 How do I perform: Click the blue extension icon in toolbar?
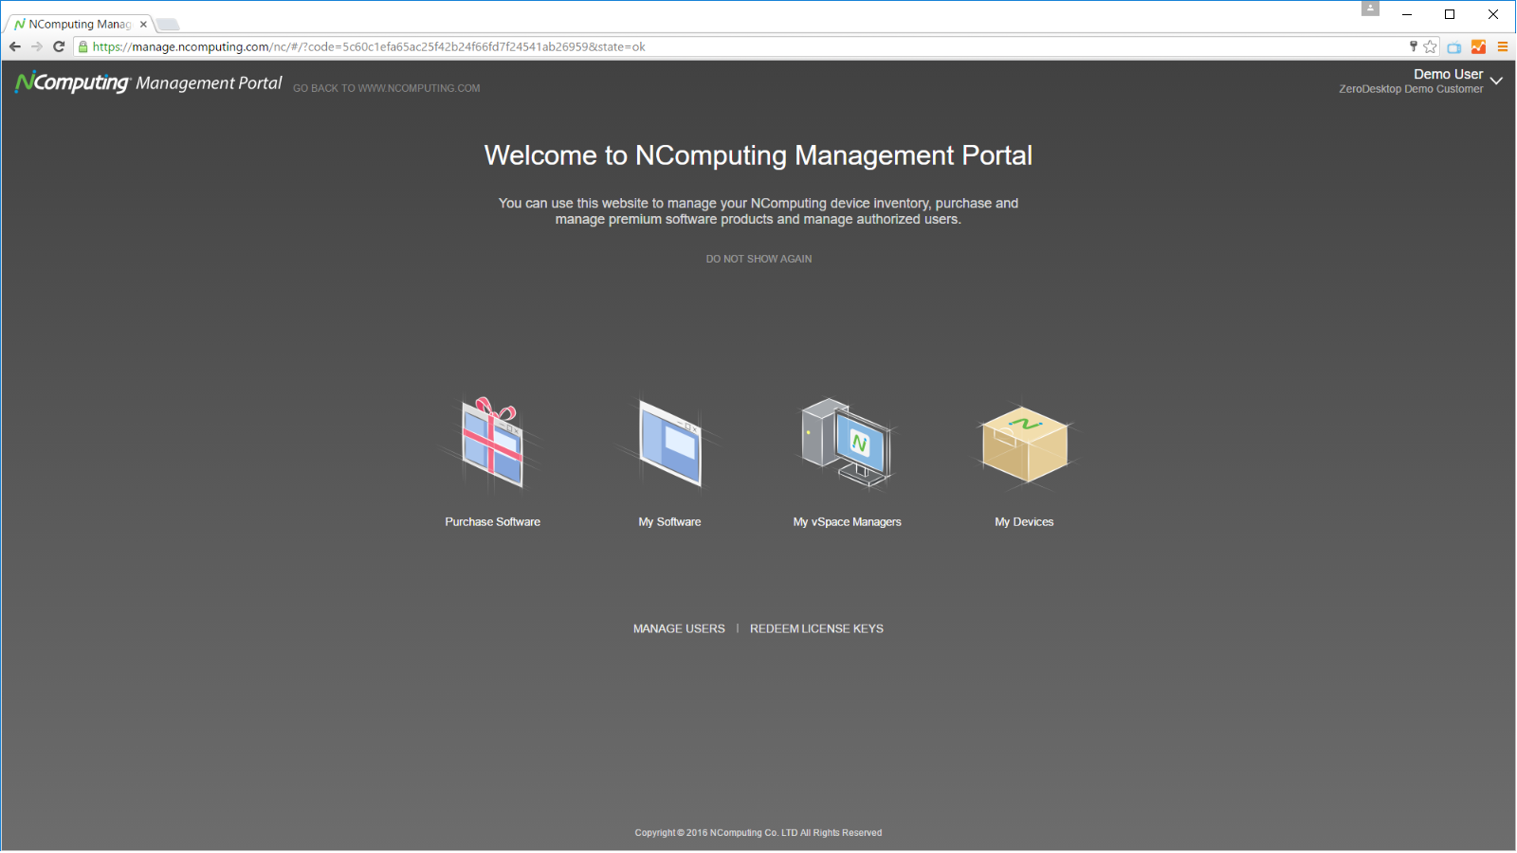click(x=1454, y=47)
